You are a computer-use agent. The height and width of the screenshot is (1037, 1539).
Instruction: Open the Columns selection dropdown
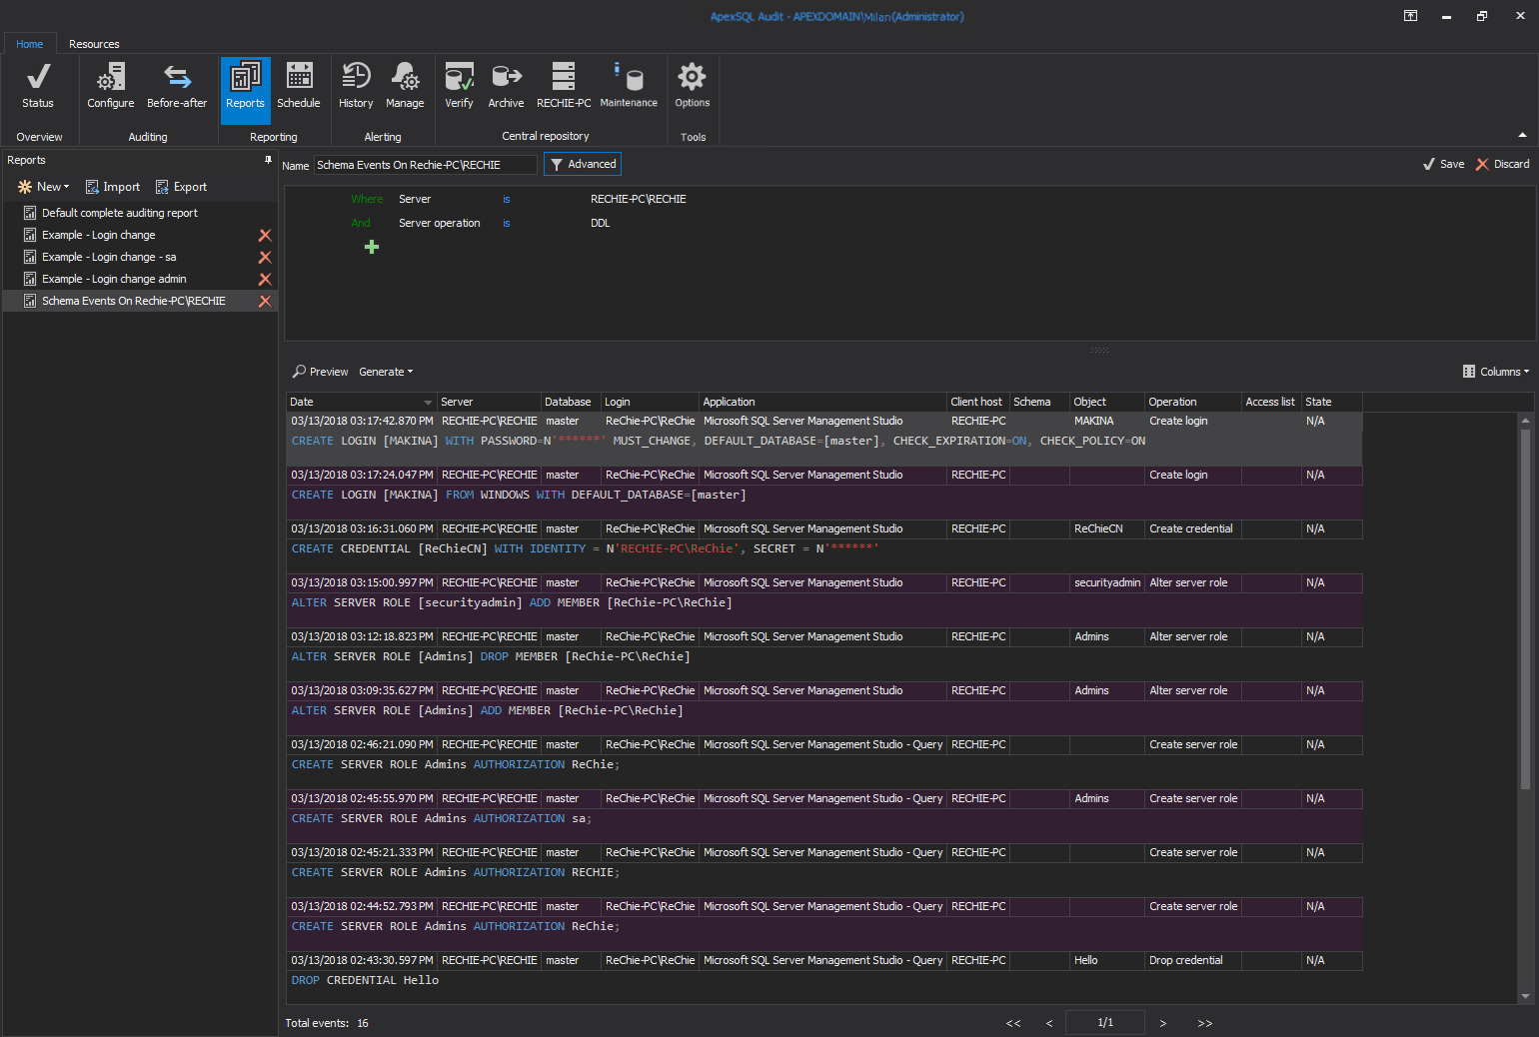pyautogui.click(x=1495, y=371)
